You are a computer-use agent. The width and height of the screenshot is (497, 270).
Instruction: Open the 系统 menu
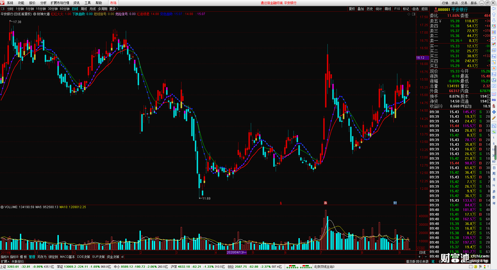10,3
